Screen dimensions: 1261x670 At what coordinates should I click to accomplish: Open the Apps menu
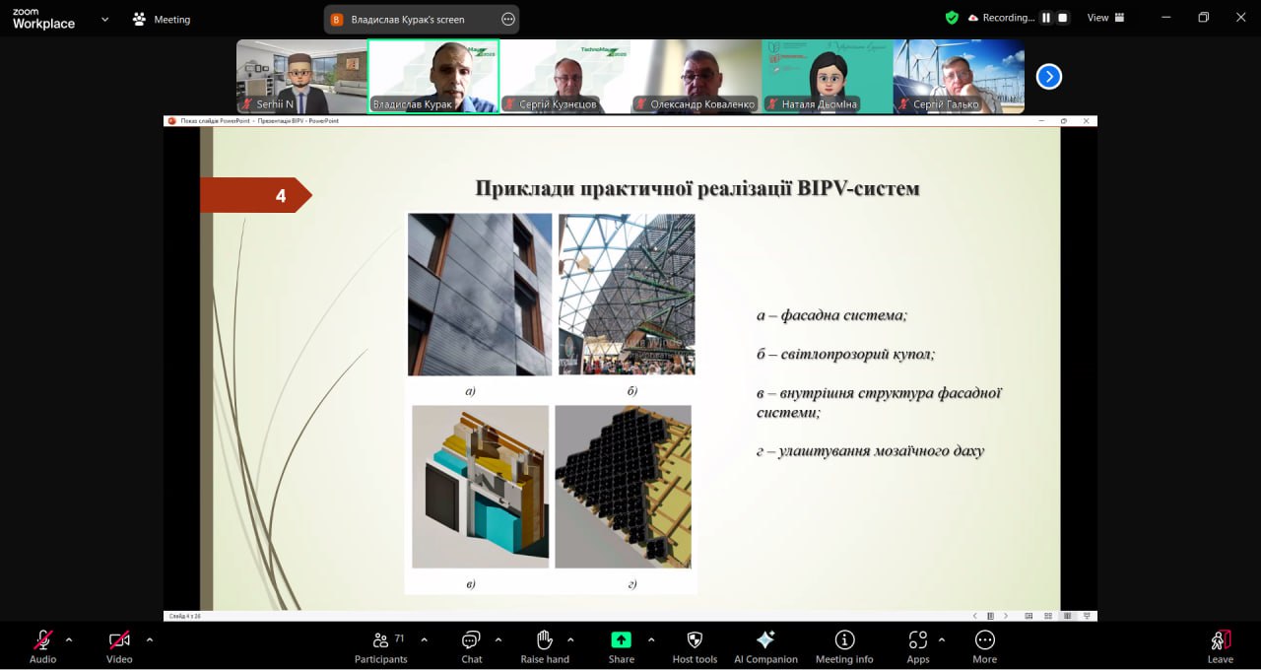(918, 645)
